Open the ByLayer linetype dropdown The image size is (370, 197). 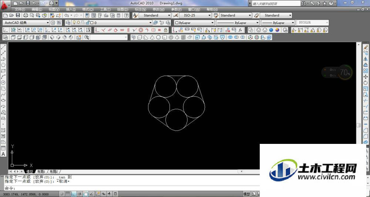click(x=238, y=23)
